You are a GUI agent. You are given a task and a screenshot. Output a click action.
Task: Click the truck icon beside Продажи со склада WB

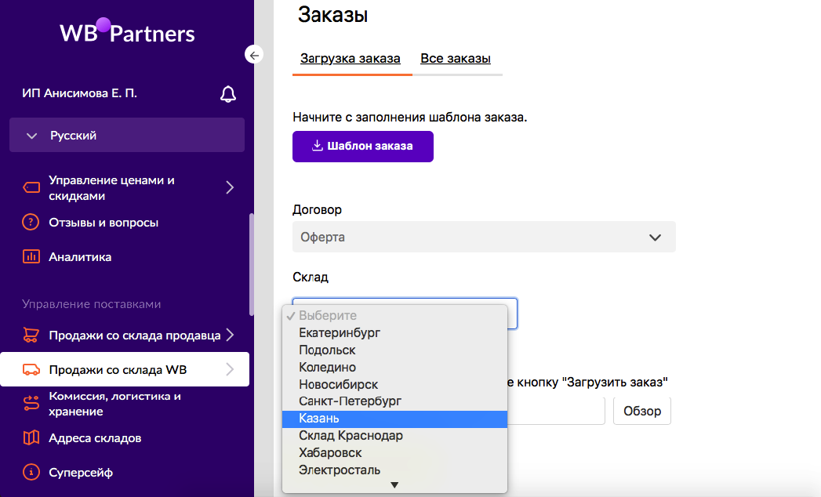(31, 370)
